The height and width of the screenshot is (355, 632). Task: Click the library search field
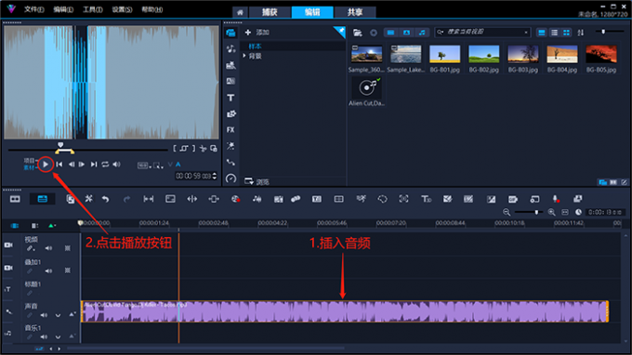(482, 32)
